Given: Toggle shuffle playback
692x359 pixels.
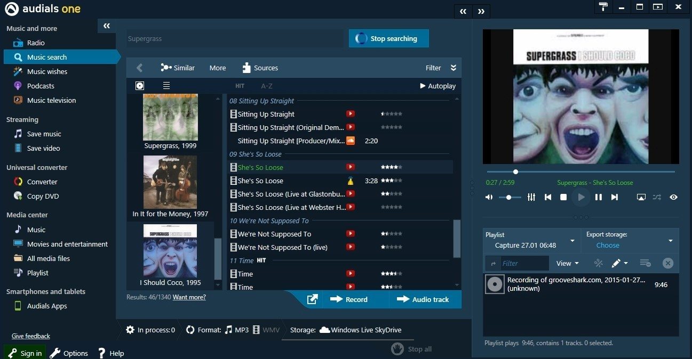Looking at the screenshot, I should (x=657, y=197).
